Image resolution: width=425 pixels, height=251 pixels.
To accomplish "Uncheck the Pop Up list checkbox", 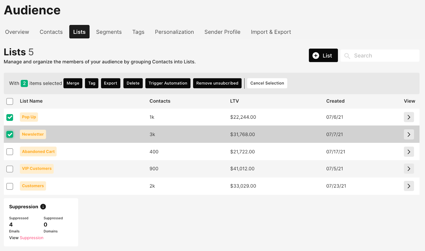I will click(x=10, y=117).
